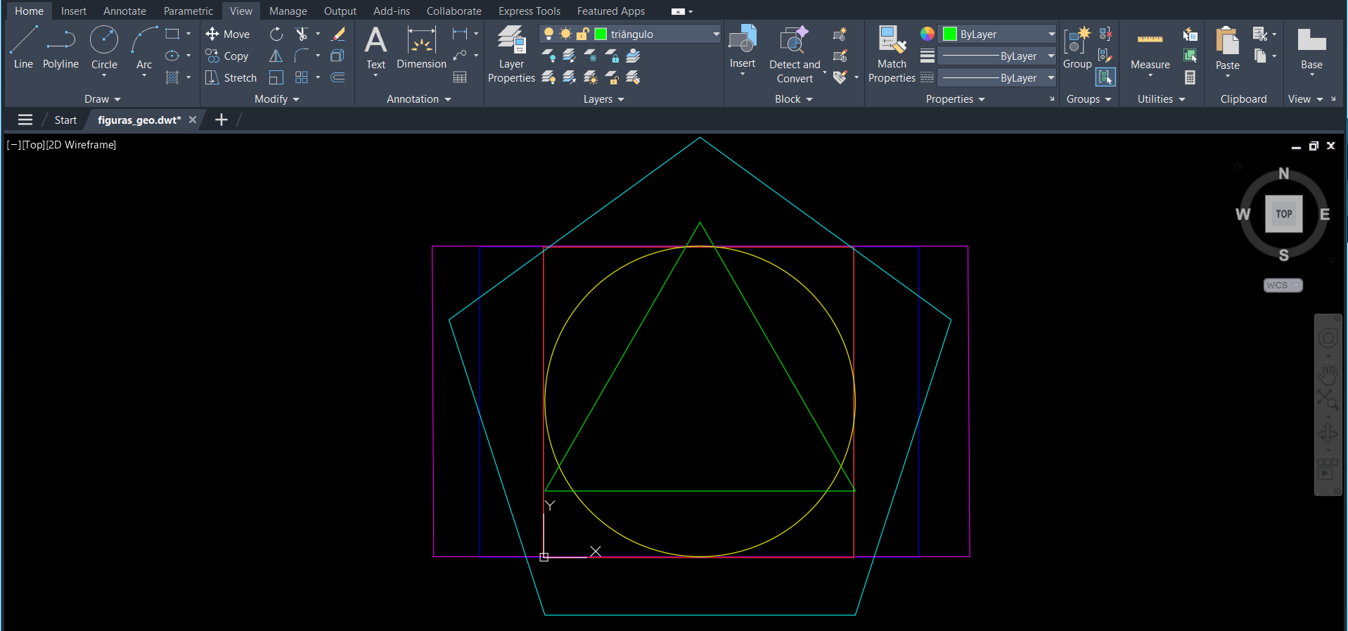The image size is (1348, 631).
Task: Switch to the Annotate ribbon tab
Action: [x=124, y=11]
